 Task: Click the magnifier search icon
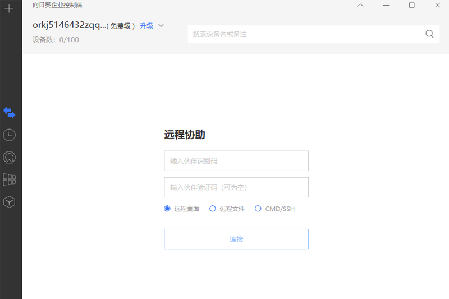(429, 34)
